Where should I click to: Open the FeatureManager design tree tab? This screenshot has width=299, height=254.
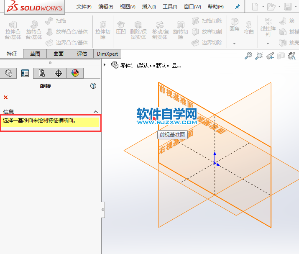[8, 73]
